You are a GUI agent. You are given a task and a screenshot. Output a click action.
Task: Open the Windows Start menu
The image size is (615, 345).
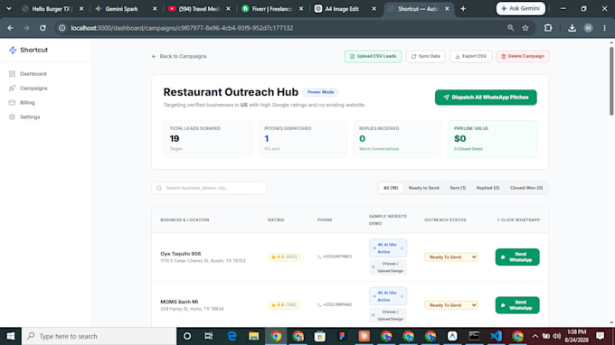pos(11,336)
